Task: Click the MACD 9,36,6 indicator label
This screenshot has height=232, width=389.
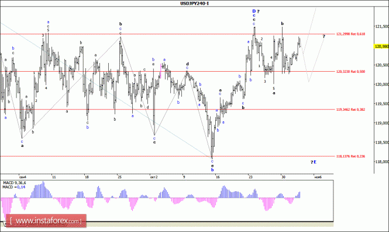Action: pos(15,183)
